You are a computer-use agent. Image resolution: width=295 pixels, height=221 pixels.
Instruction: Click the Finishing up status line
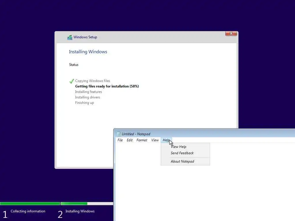pos(84,103)
